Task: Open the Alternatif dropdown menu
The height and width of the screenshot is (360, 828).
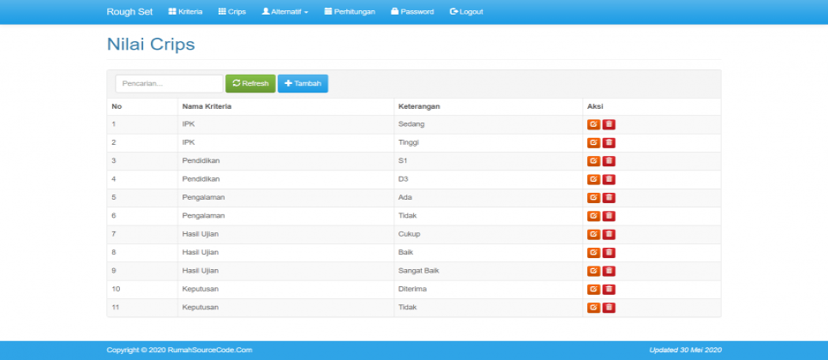Action: pos(285,12)
